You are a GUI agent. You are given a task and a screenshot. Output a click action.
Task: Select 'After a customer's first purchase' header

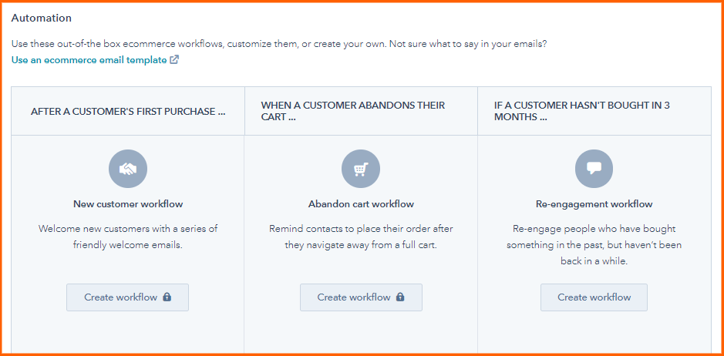tap(128, 111)
